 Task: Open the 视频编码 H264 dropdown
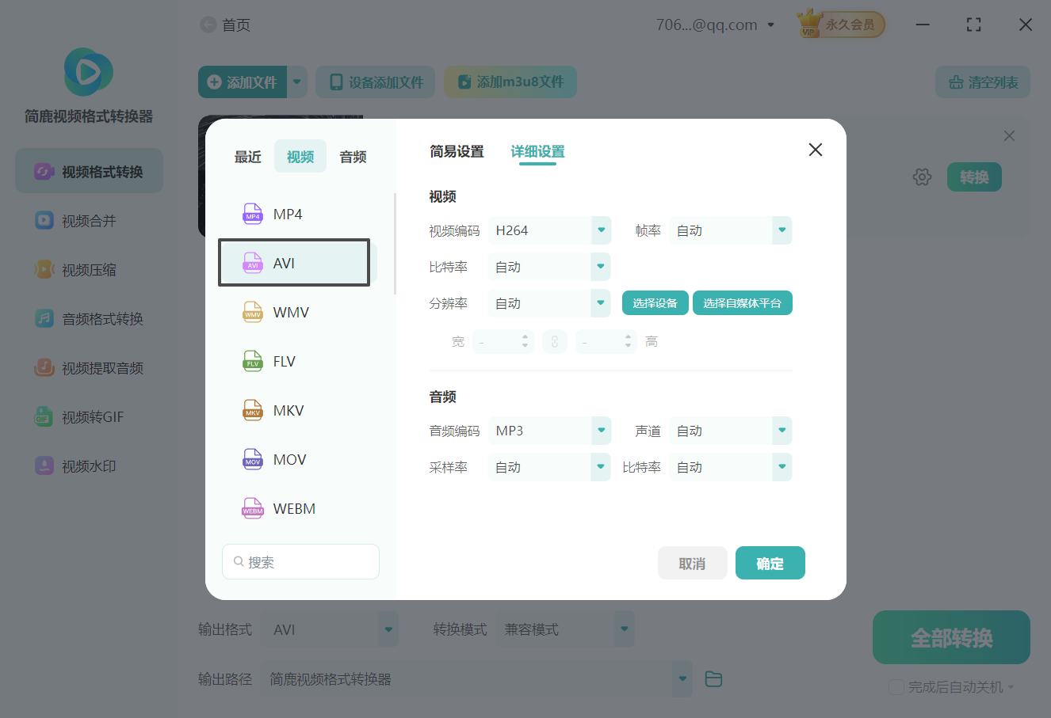(549, 230)
